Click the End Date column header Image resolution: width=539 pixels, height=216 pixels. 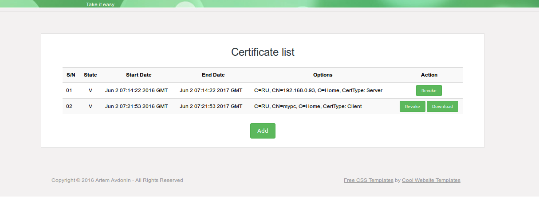(213, 75)
